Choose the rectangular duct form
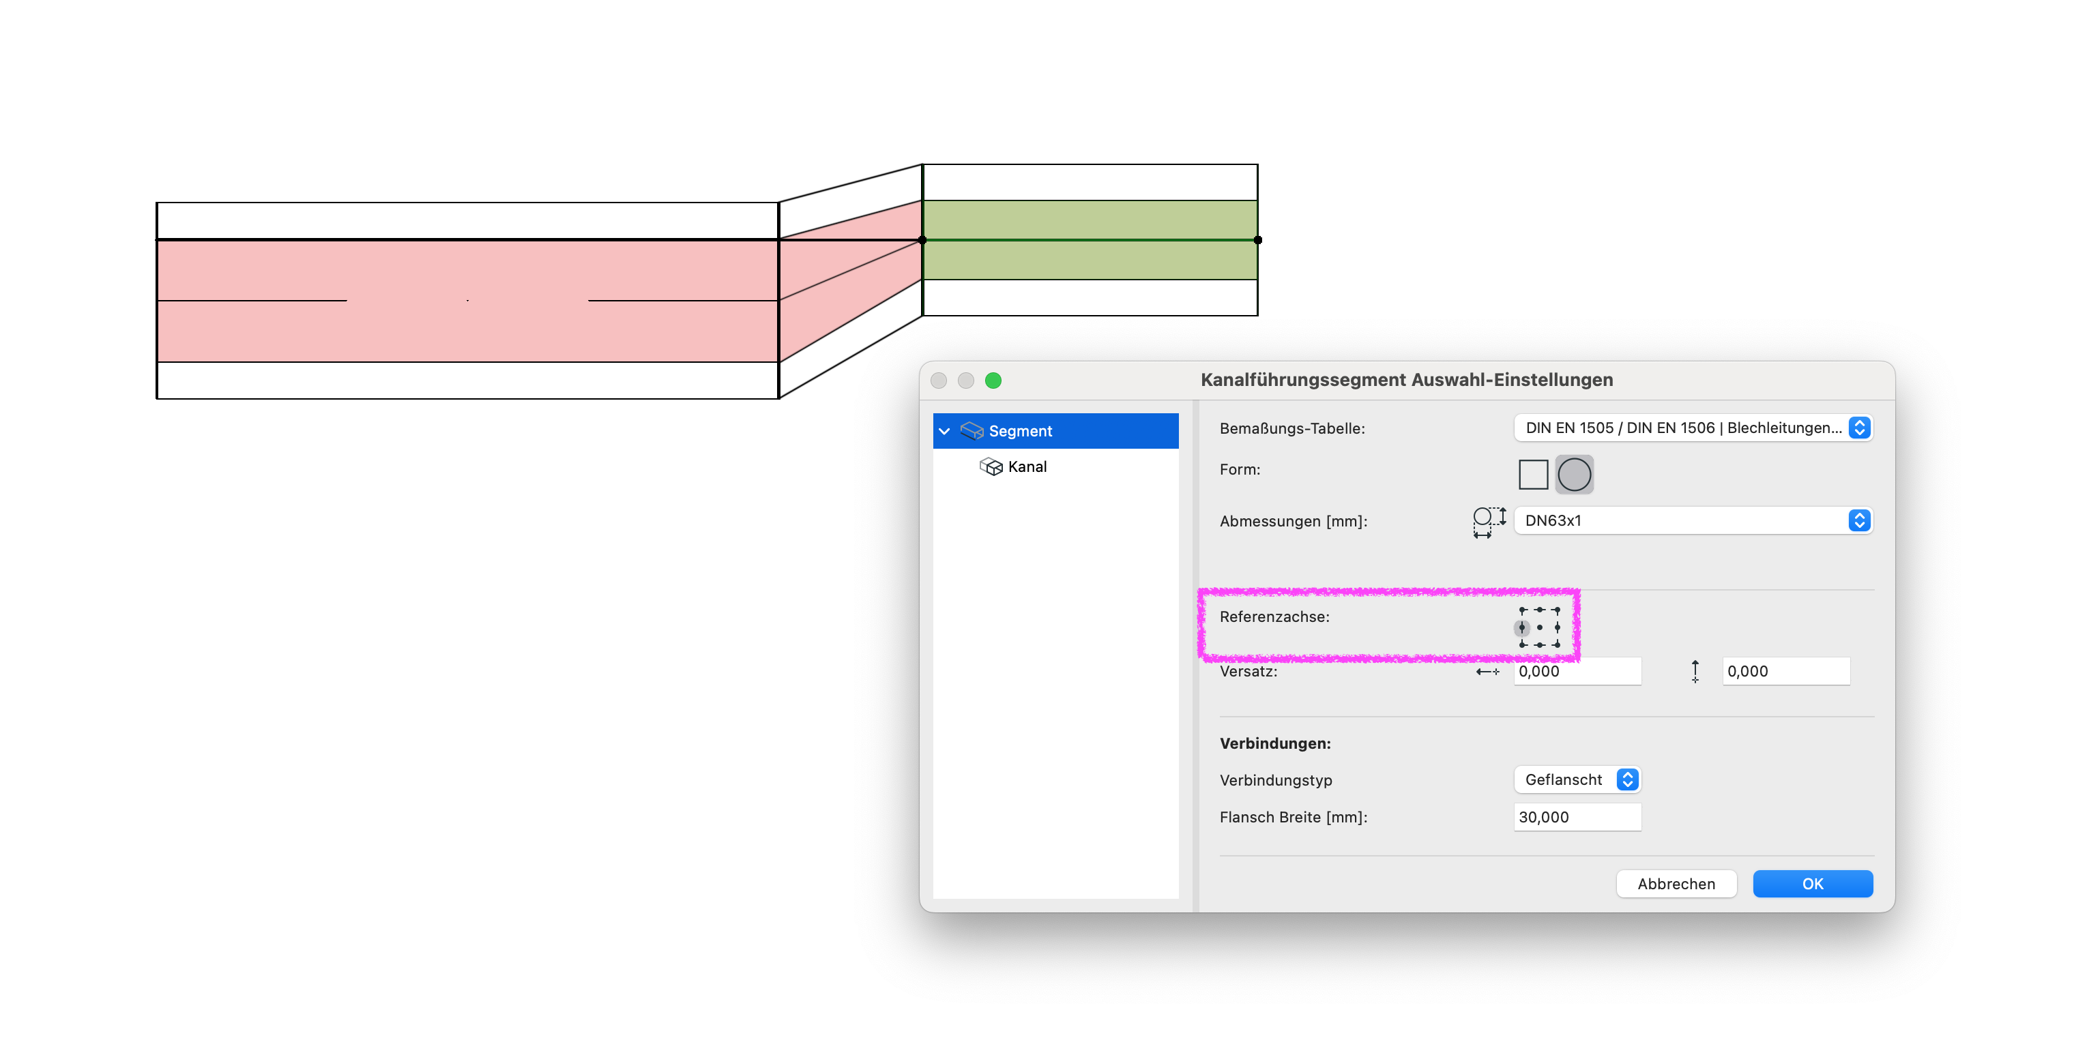The width and height of the screenshot is (2074, 1057). pos(1533,474)
